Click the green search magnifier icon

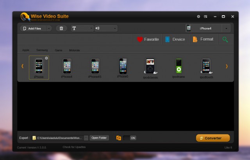pyautogui.click(x=225, y=39)
